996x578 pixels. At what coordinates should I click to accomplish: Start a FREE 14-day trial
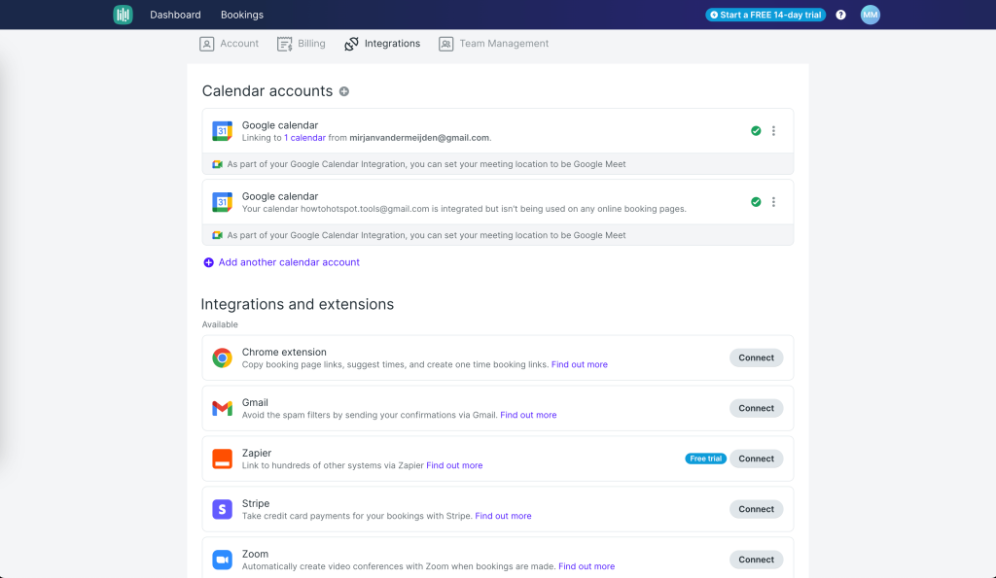[x=765, y=16]
